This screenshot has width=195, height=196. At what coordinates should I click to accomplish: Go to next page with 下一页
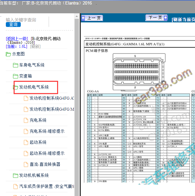coord(156,18)
